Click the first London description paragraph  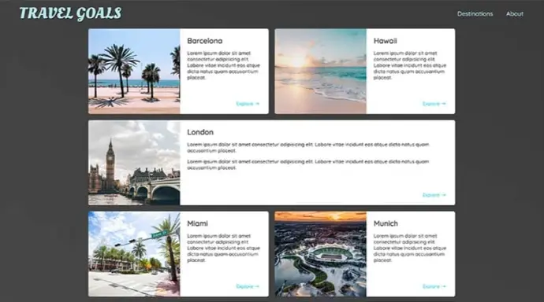click(x=308, y=147)
